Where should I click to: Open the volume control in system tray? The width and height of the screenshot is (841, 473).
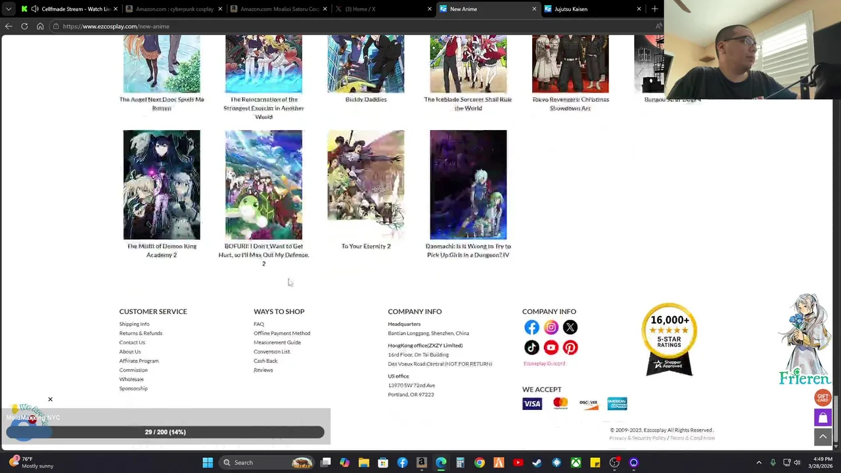(797, 462)
